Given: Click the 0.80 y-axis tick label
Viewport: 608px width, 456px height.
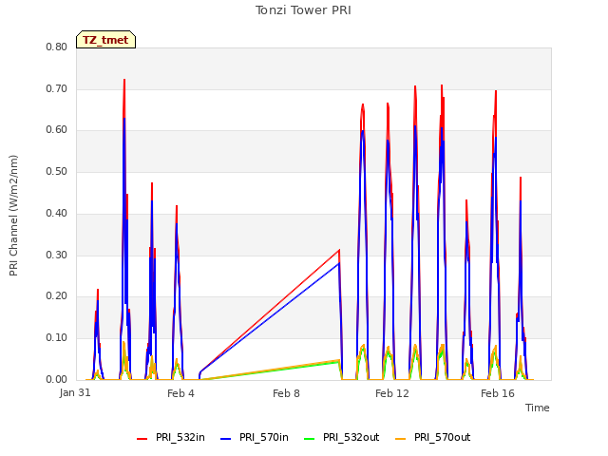Looking at the screenshot, I should (57, 47).
